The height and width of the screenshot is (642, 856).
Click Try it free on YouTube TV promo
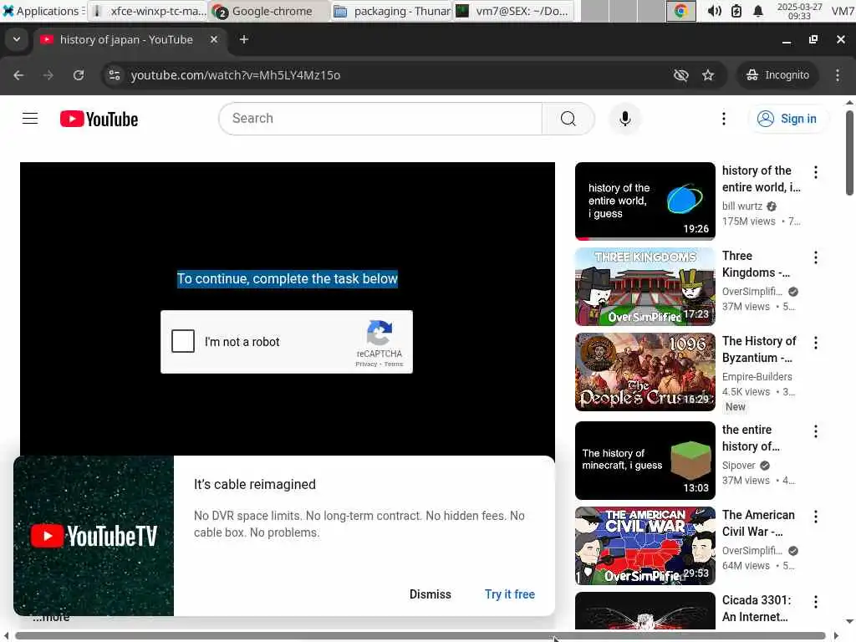(x=510, y=594)
